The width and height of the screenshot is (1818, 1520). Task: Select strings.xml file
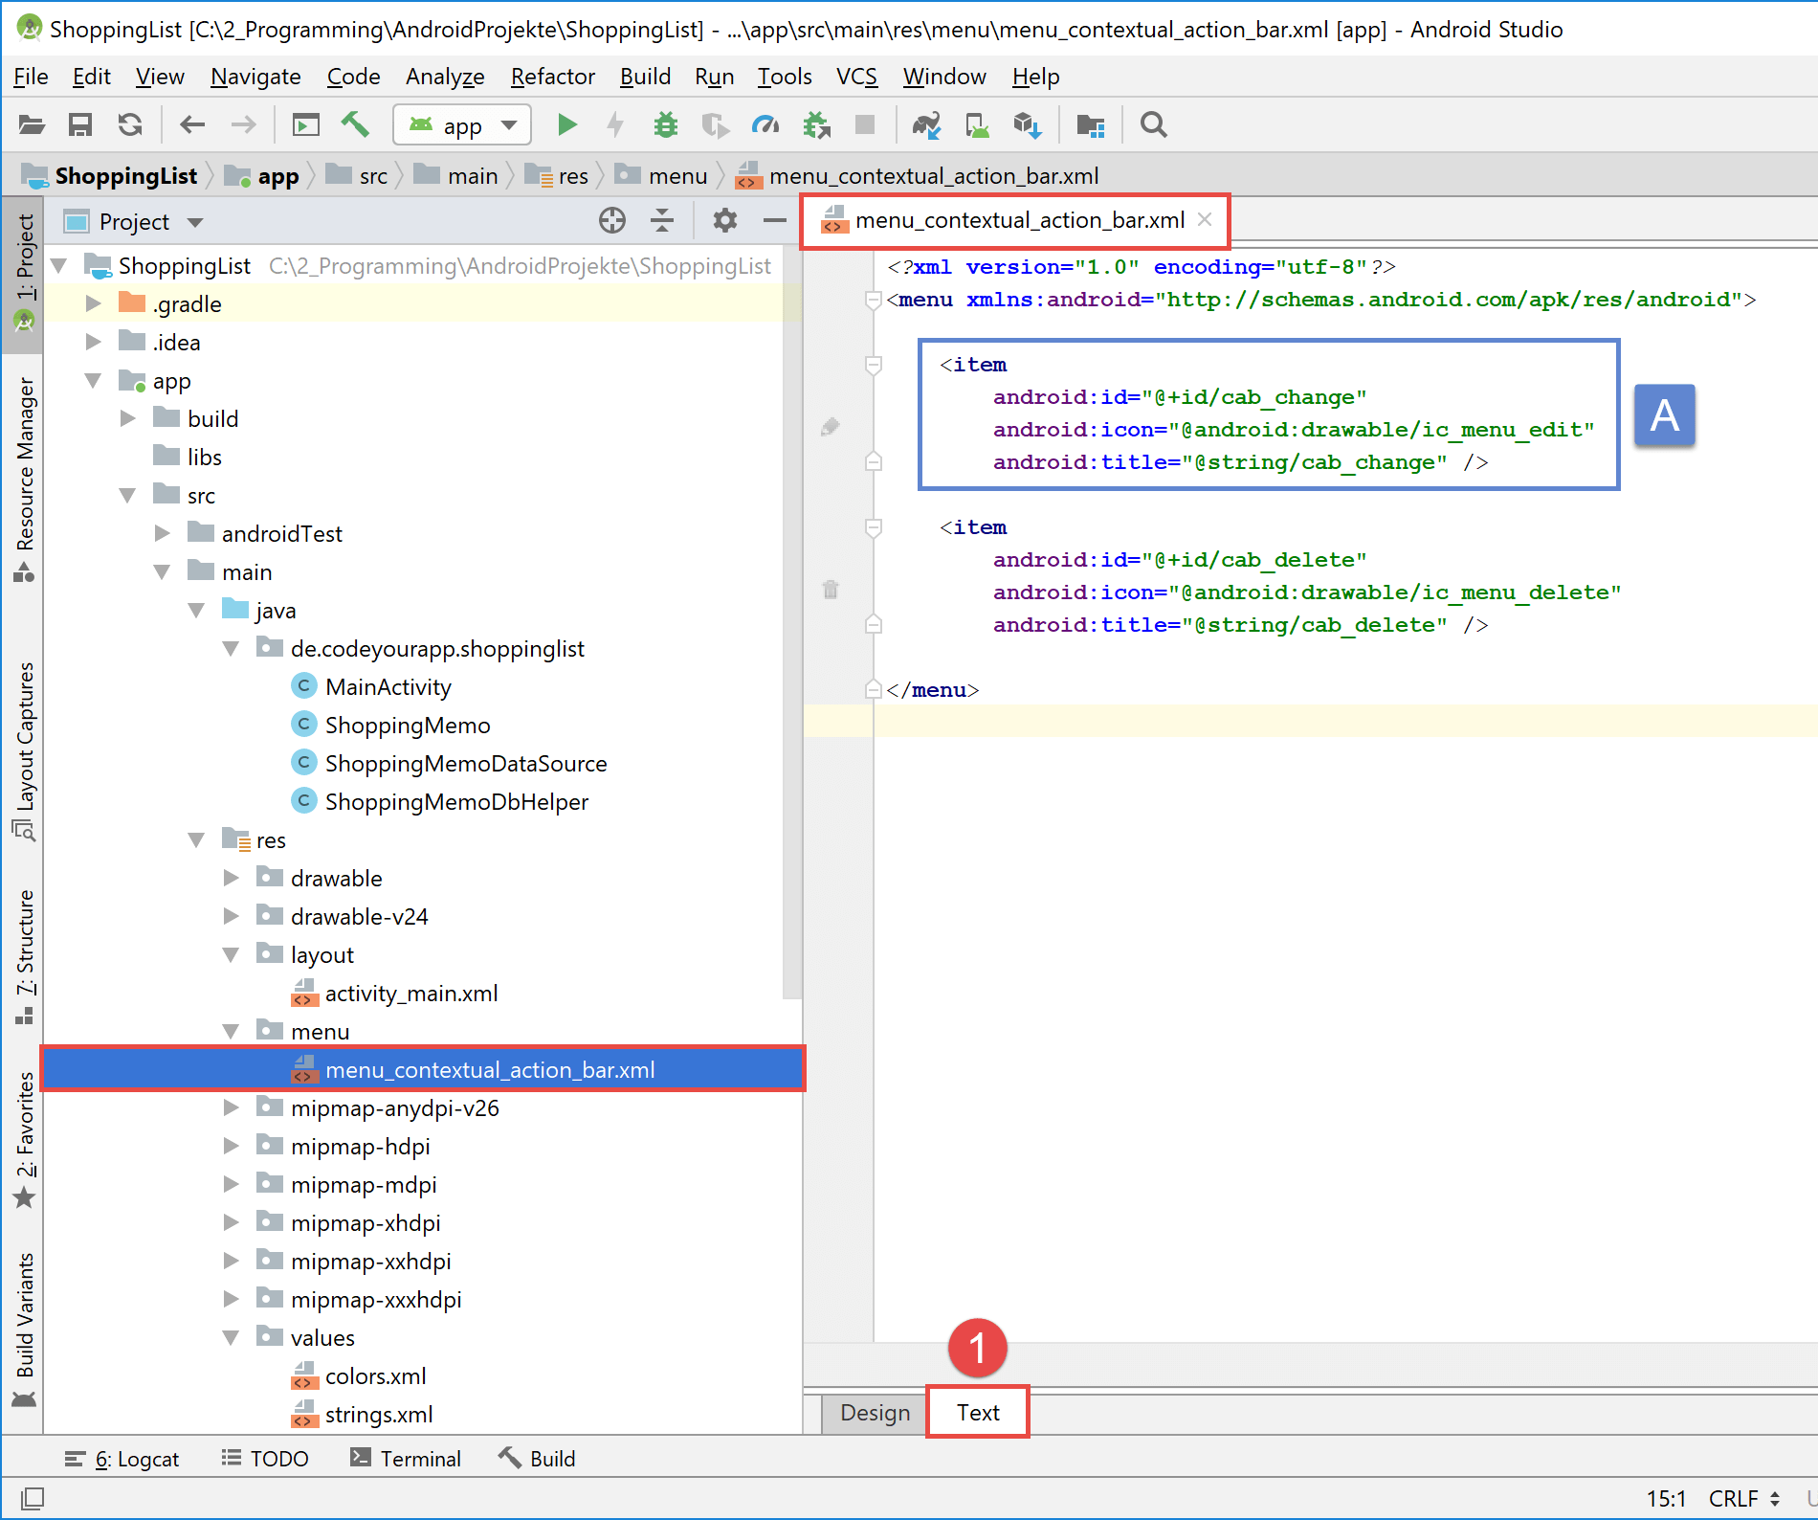point(379,1414)
